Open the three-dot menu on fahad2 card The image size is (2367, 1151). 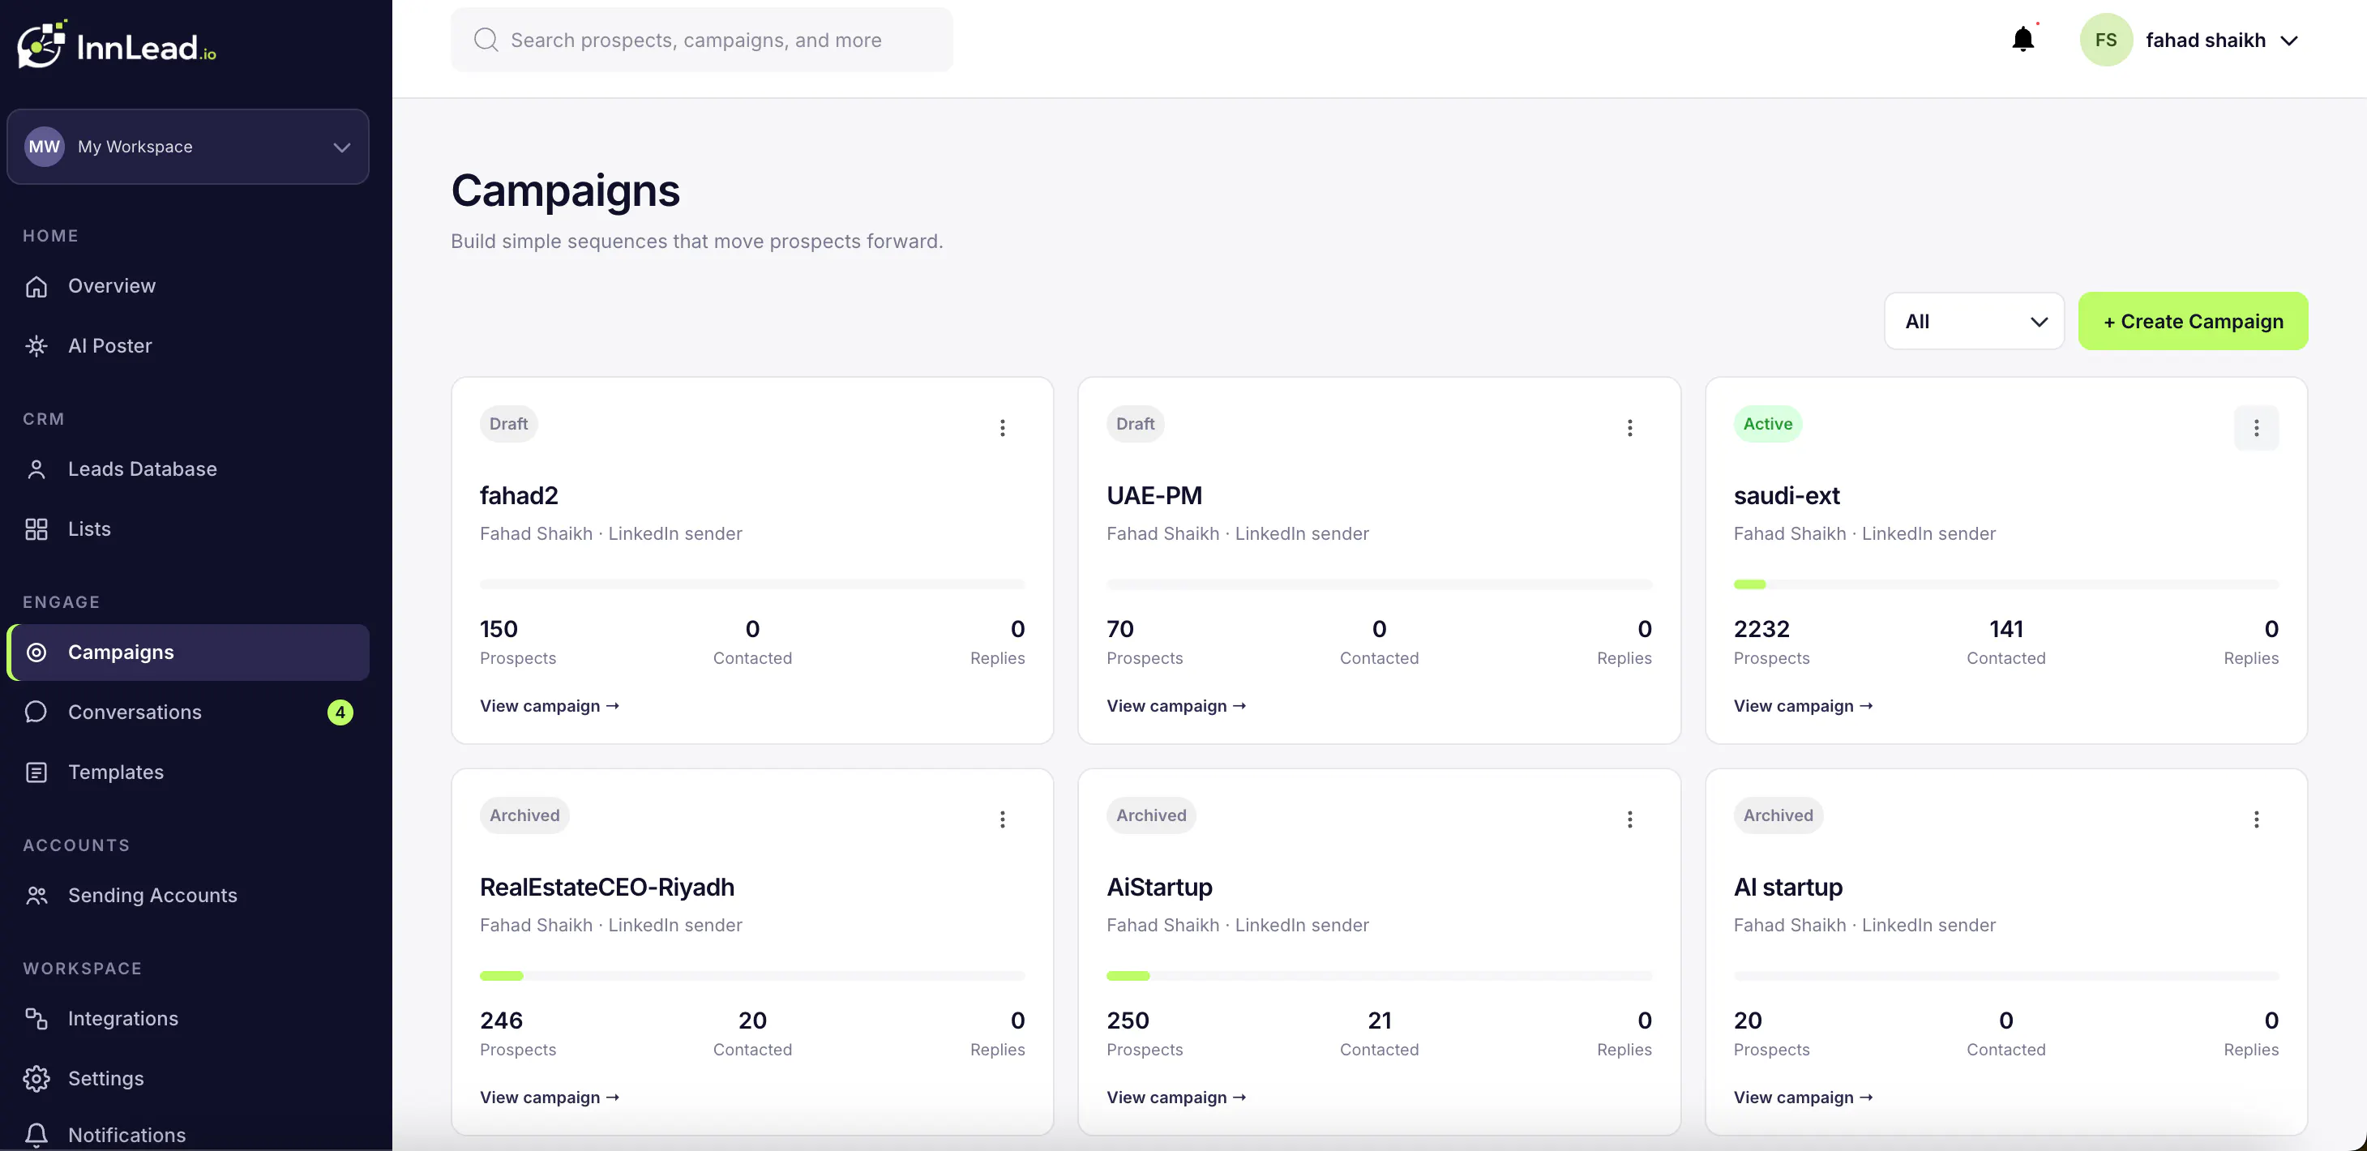click(x=1003, y=427)
